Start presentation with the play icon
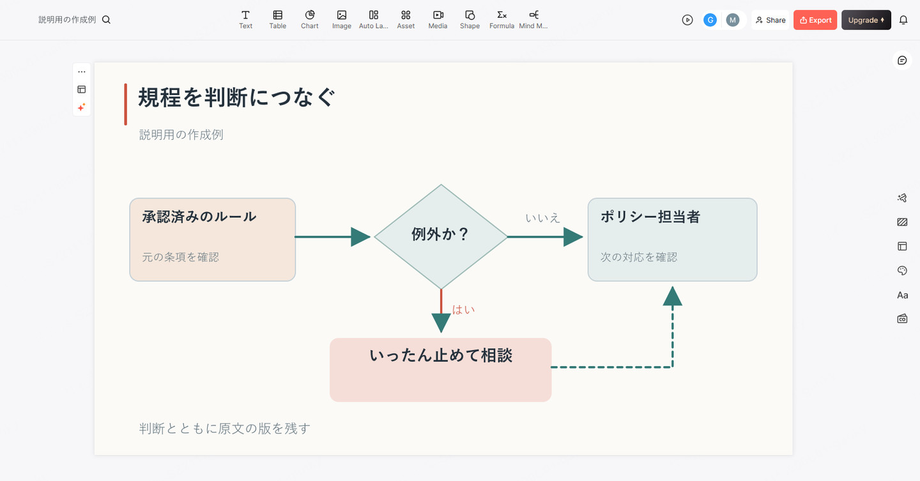The width and height of the screenshot is (920, 481). point(687,20)
